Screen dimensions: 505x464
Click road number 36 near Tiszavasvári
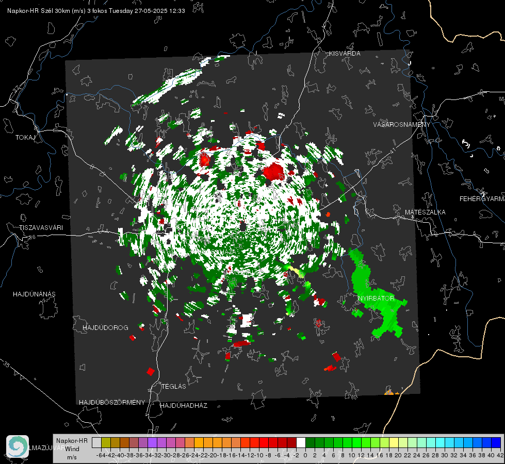point(32,237)
